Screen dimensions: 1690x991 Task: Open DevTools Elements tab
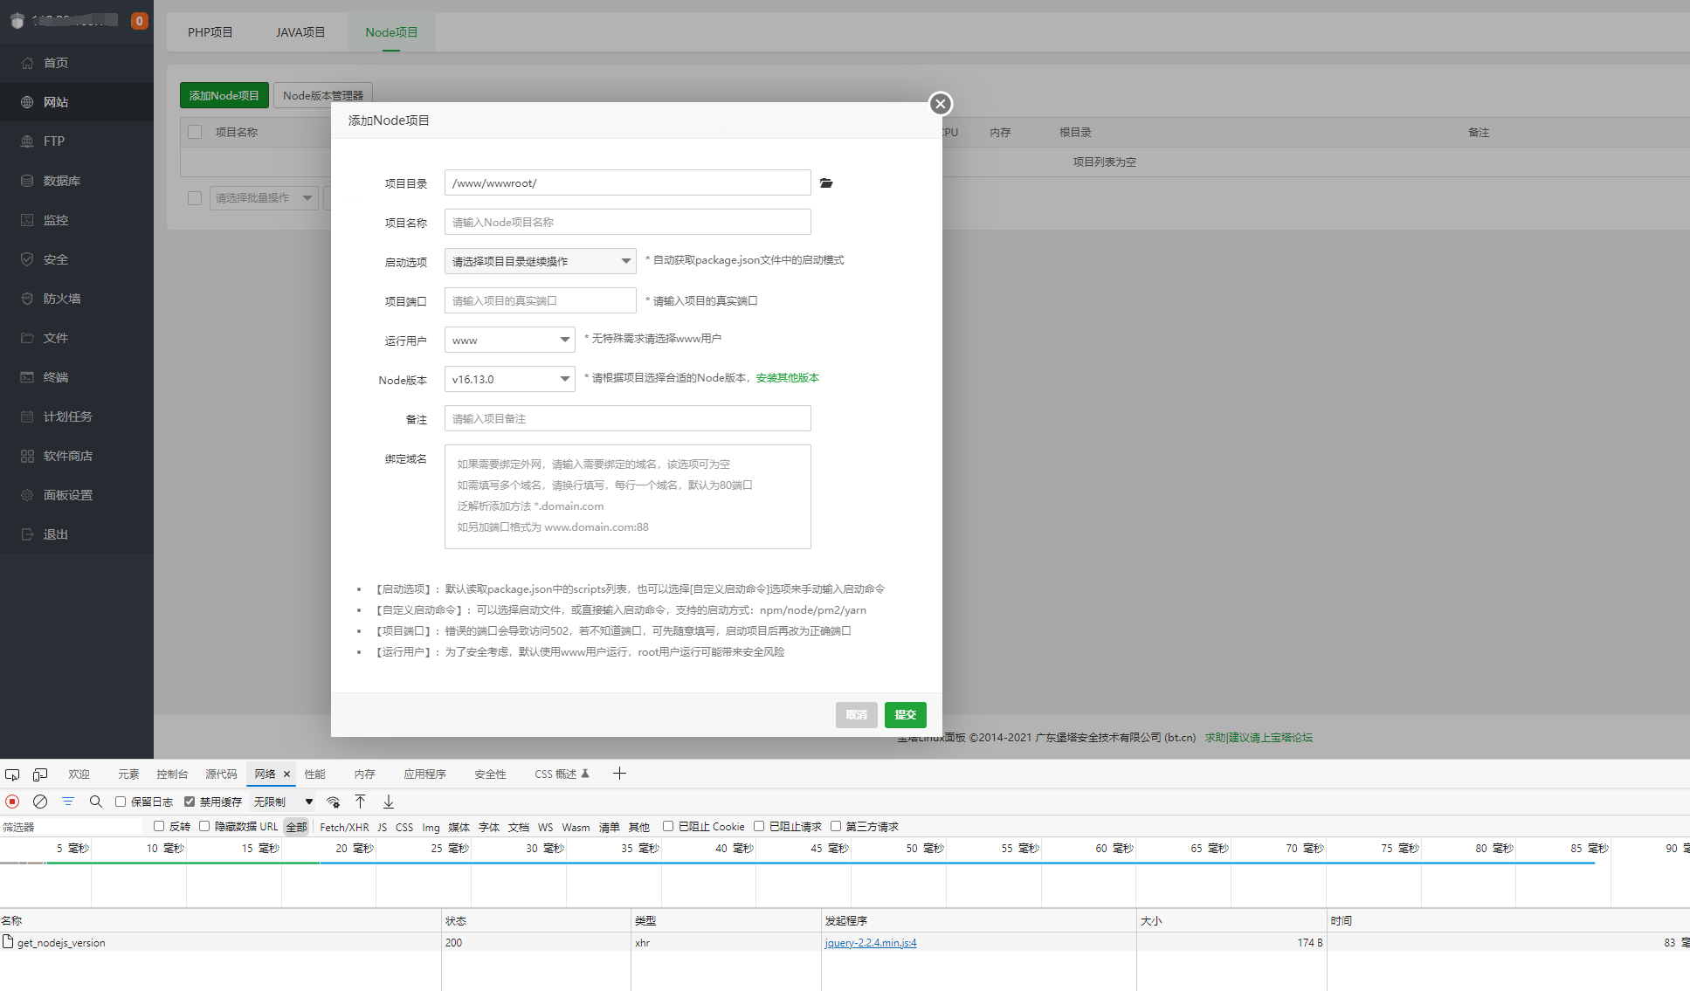(128, 774)
